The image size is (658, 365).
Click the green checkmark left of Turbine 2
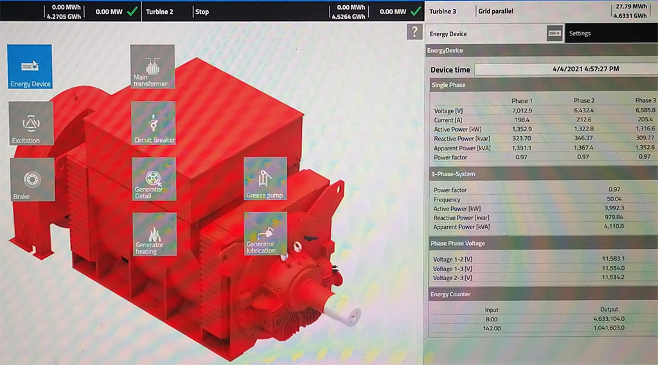(x=132, y=11)
